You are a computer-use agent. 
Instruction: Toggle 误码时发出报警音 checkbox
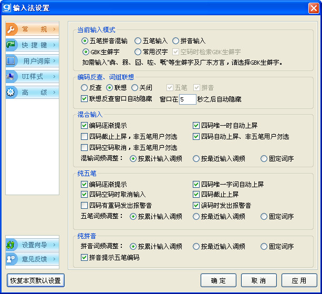(x=222, y=206)
